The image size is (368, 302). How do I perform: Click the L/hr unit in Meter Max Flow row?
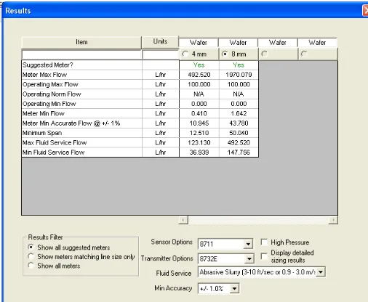[x=161, y=75]
